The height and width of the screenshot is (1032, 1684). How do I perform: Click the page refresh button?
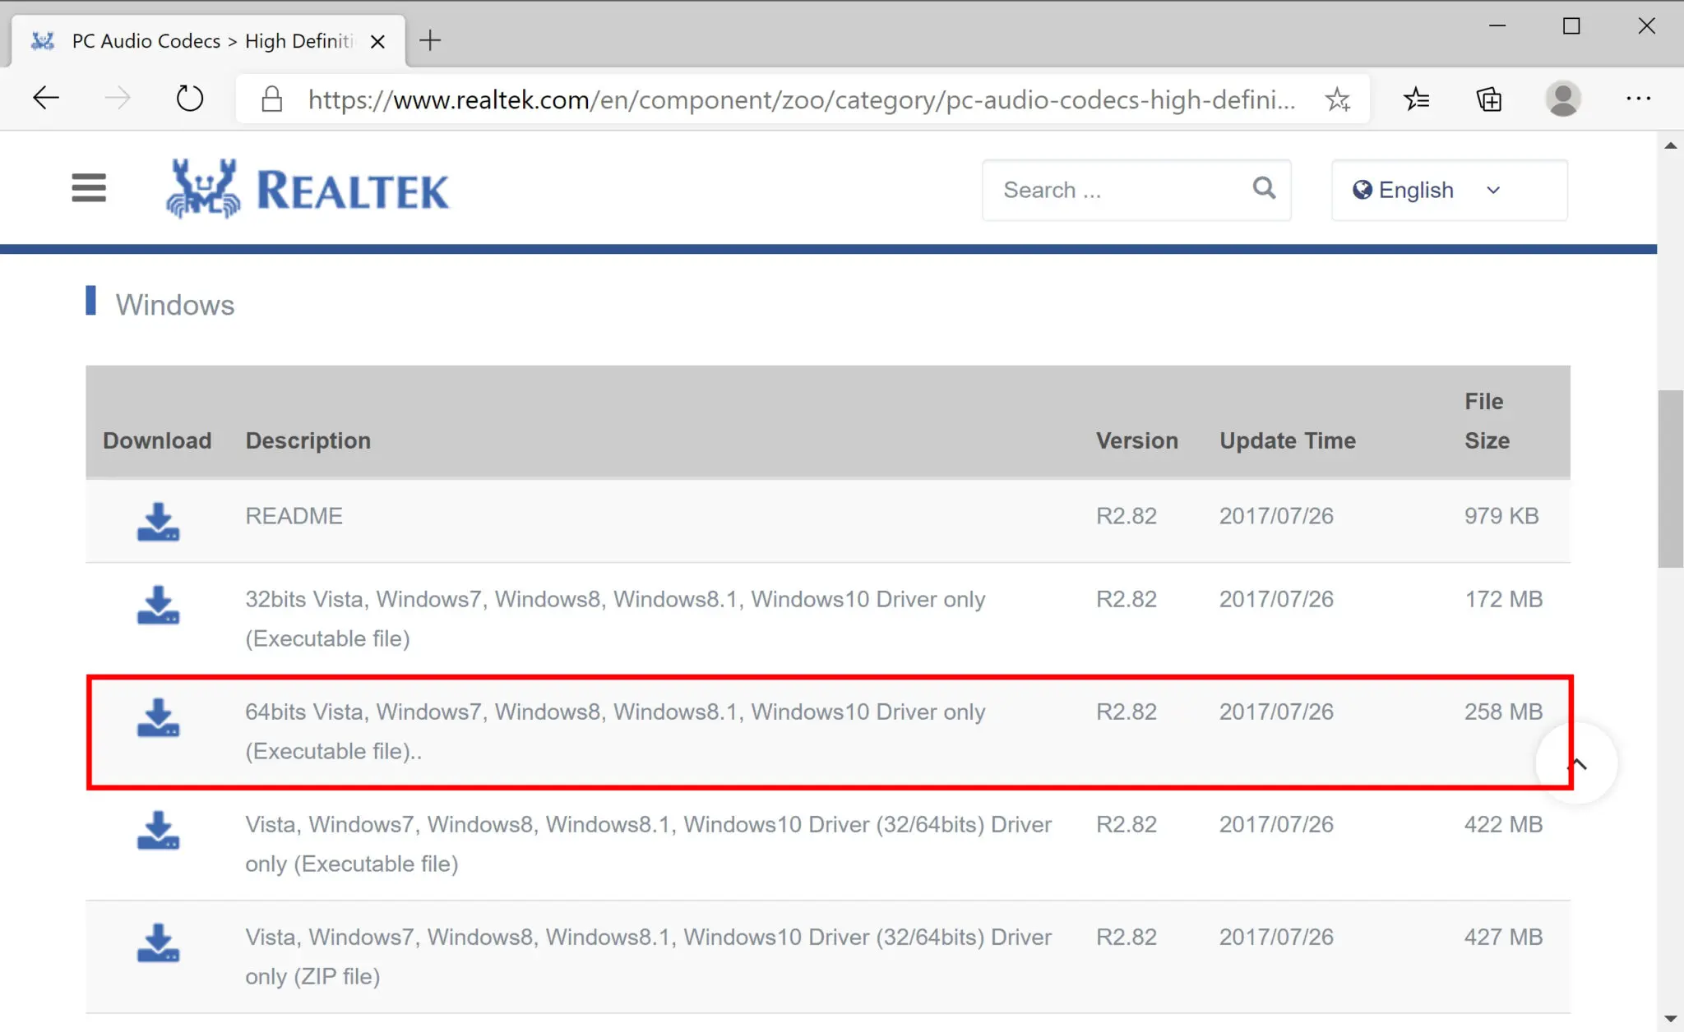189,98
